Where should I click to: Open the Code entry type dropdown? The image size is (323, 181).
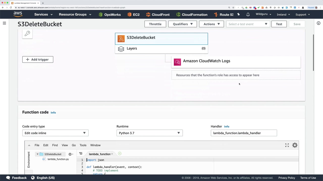[x=55, y=133]
